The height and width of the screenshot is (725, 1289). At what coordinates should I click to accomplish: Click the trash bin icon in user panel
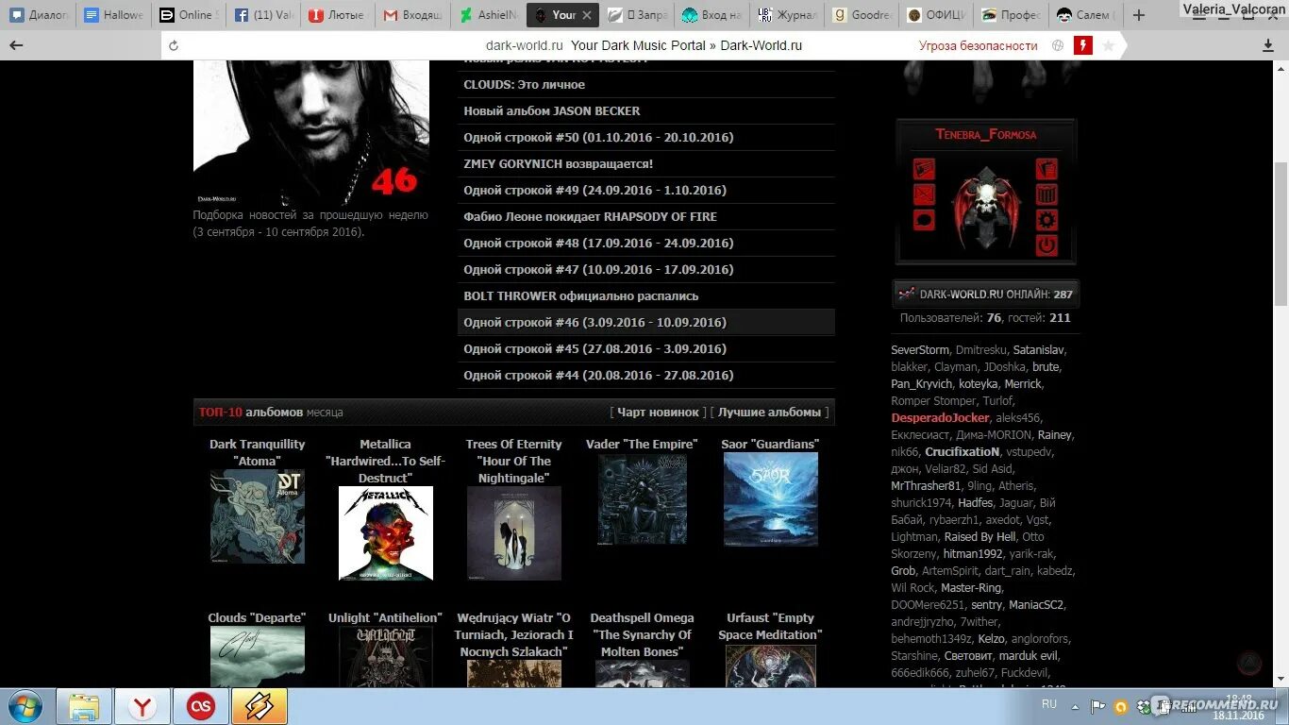(x=1046, y=195)
